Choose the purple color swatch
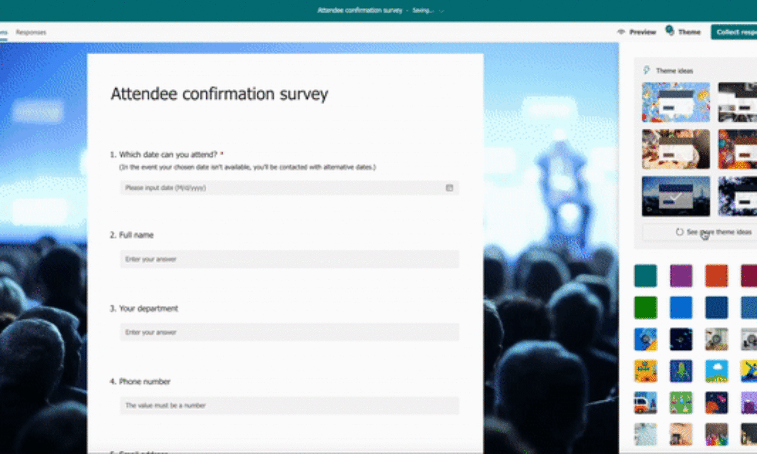This screenshot has width=757, height=454. [681, 276]
